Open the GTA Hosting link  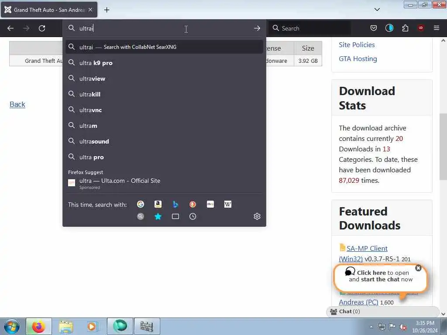pos(358,59)
